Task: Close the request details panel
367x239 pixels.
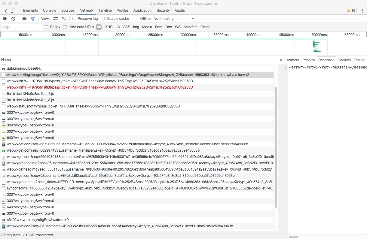Action: coord(281,60)
